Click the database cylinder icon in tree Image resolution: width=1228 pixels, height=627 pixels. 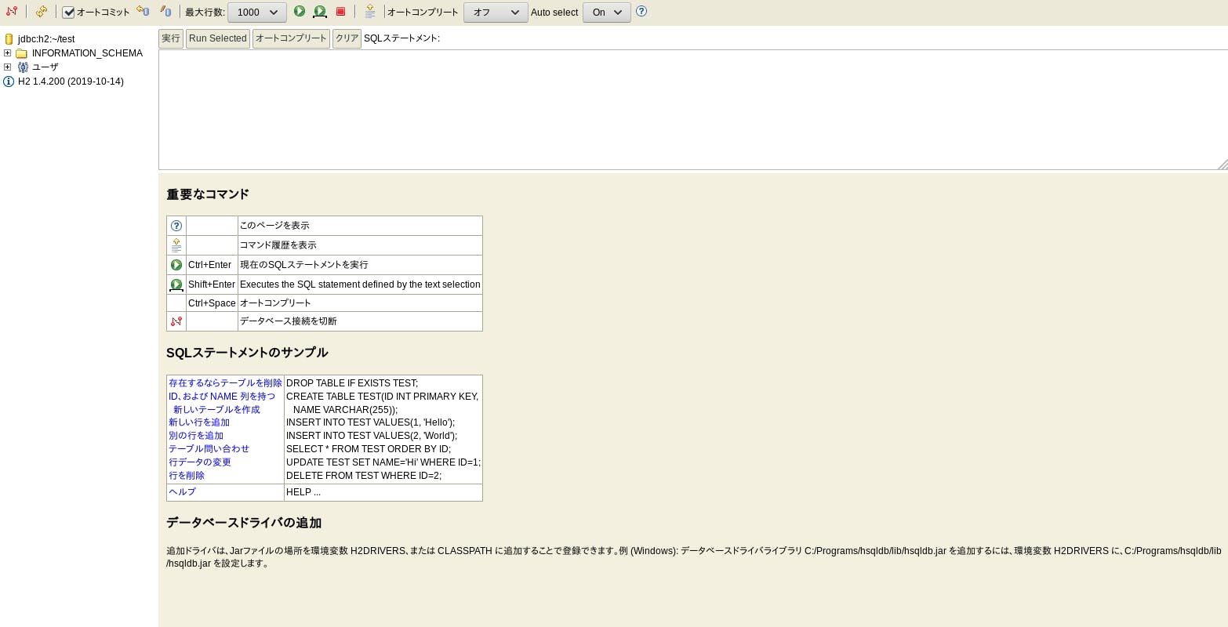[9, 39]
